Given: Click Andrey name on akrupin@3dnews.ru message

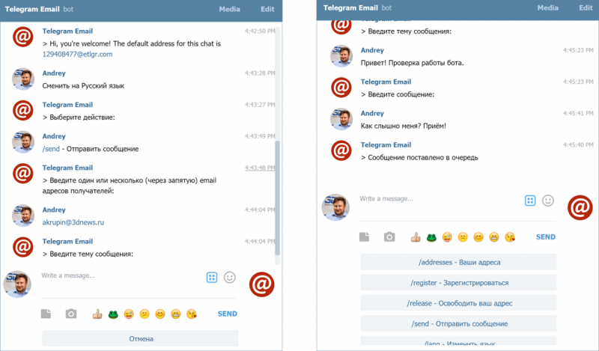Looking at the screenshot, I should tap(54, 210).
